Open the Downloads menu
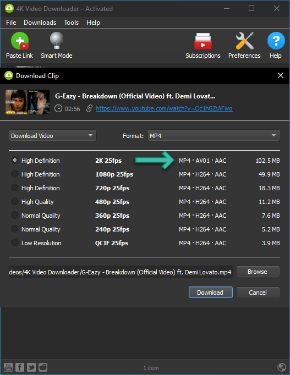The image size is (290, 375). 40,23
